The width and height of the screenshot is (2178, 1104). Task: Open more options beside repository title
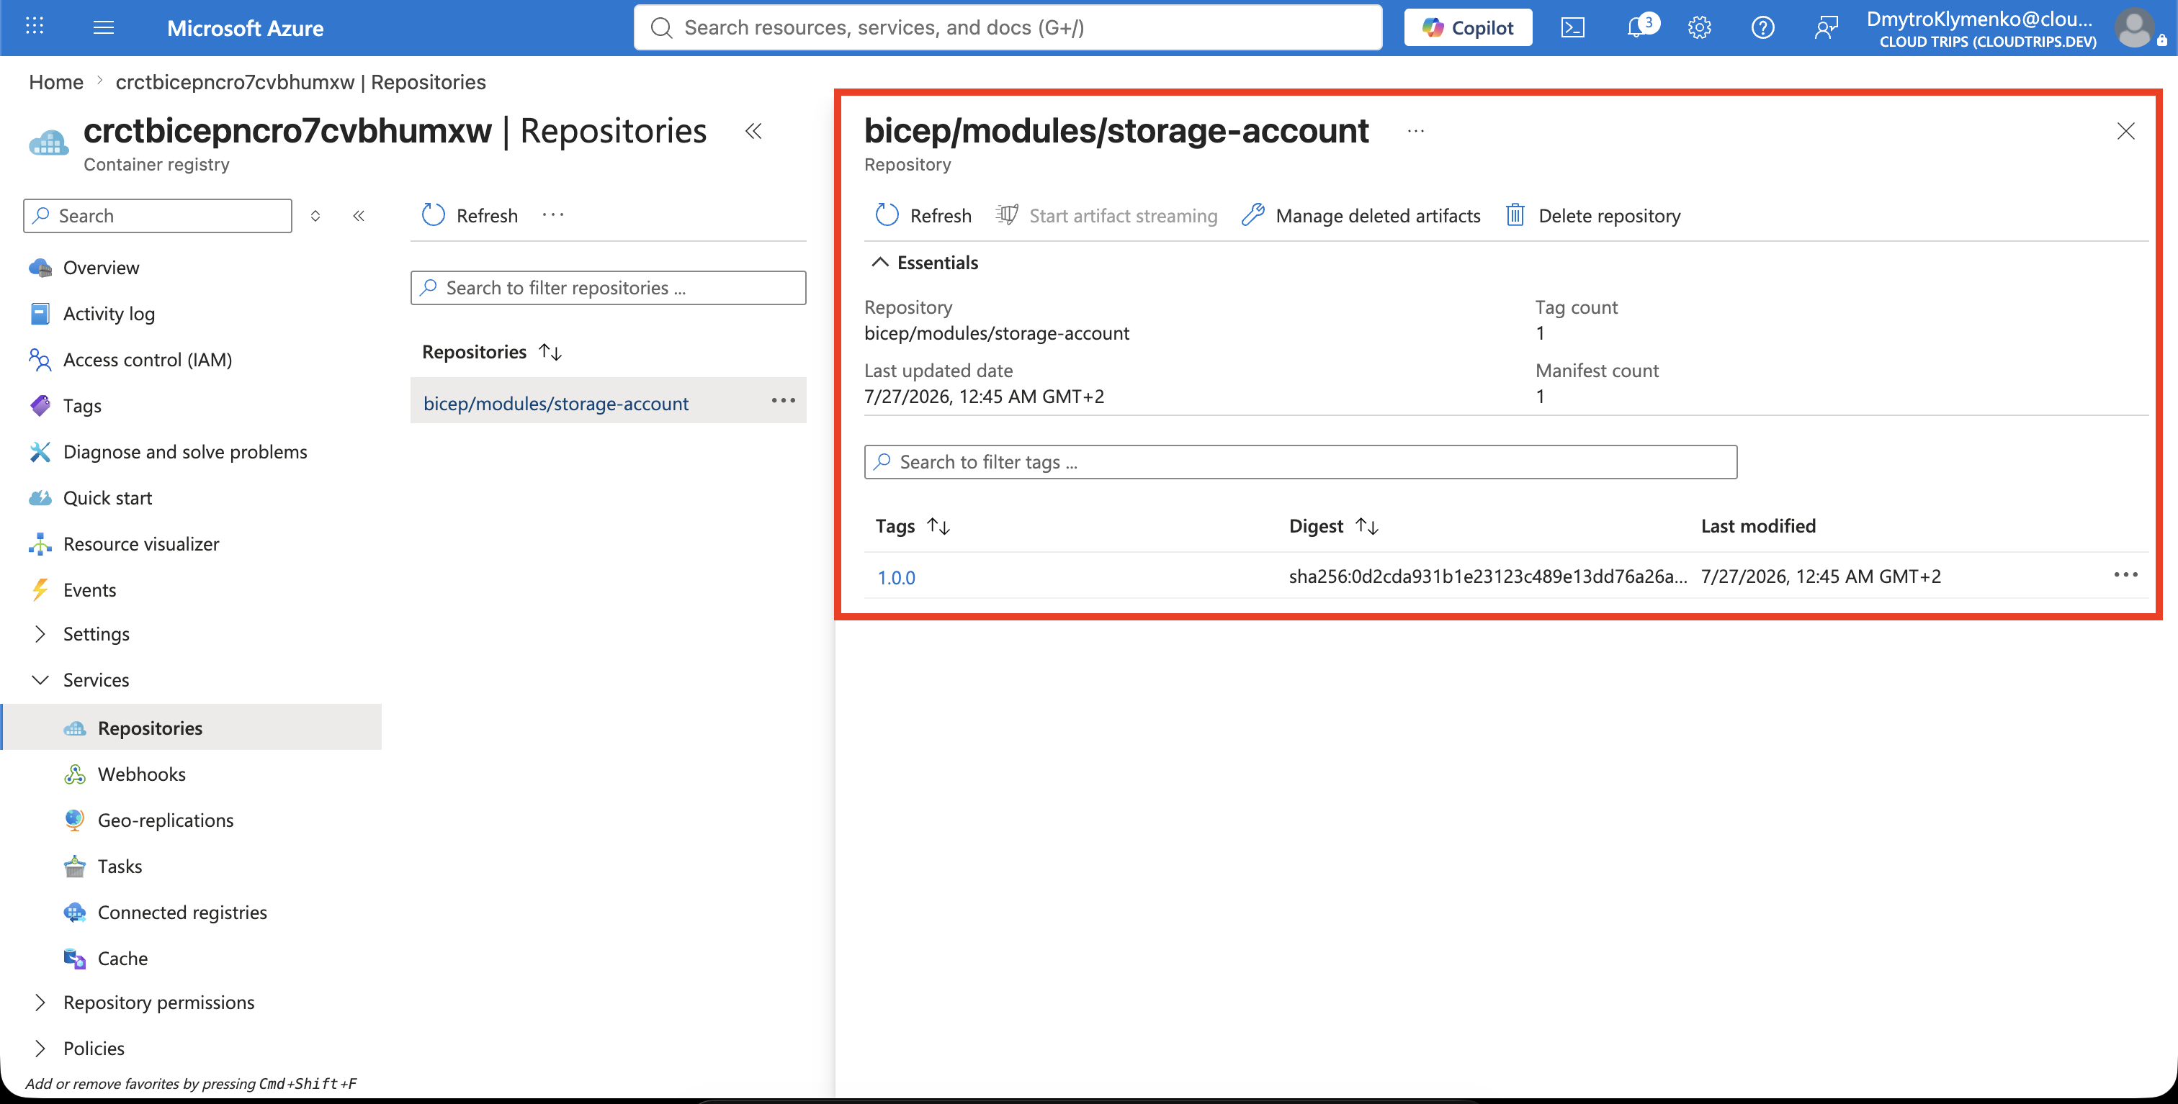1415,131
